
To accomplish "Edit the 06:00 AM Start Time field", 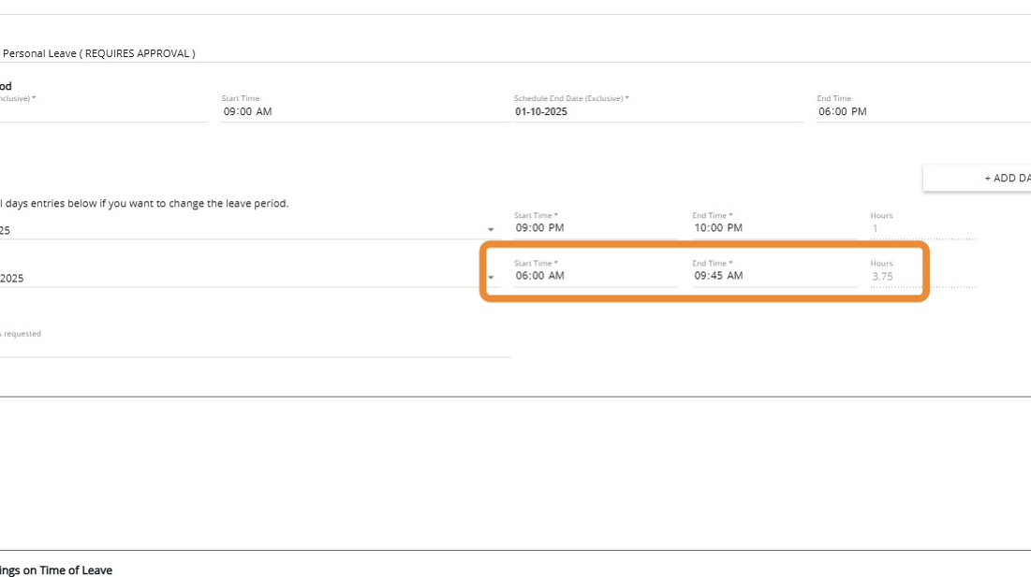I will (x=595, y=276).
